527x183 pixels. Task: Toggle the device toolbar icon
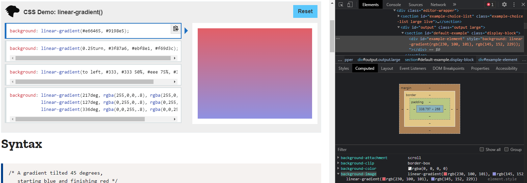pos(350,4)
